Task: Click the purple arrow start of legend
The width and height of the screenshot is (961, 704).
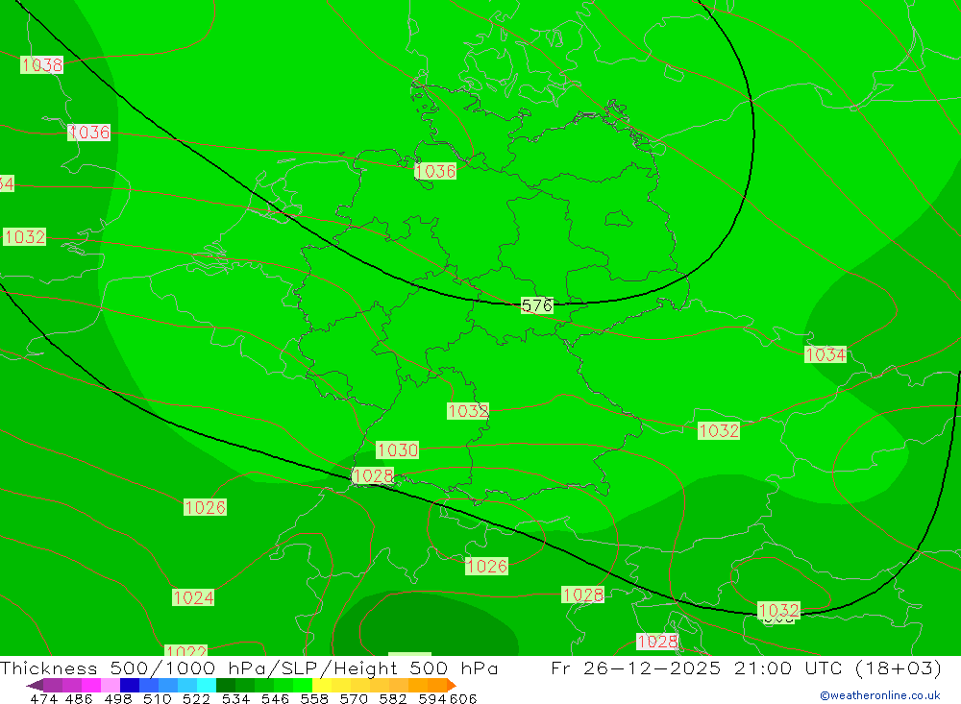Action: [35, 685]
